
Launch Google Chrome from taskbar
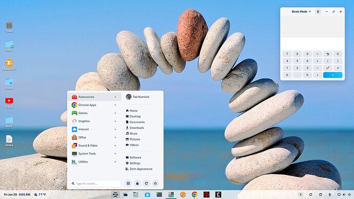194,194
